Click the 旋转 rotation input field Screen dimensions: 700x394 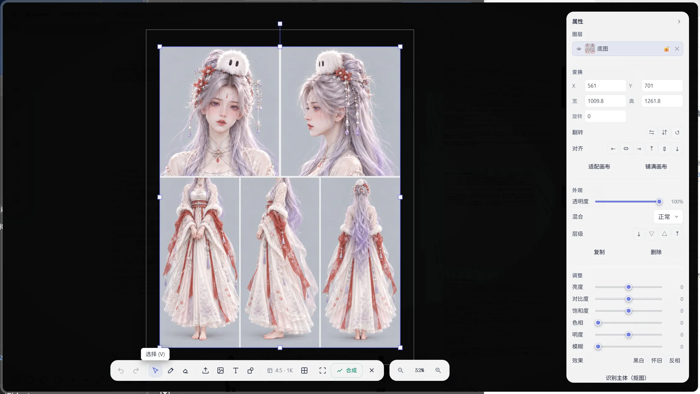605,116
